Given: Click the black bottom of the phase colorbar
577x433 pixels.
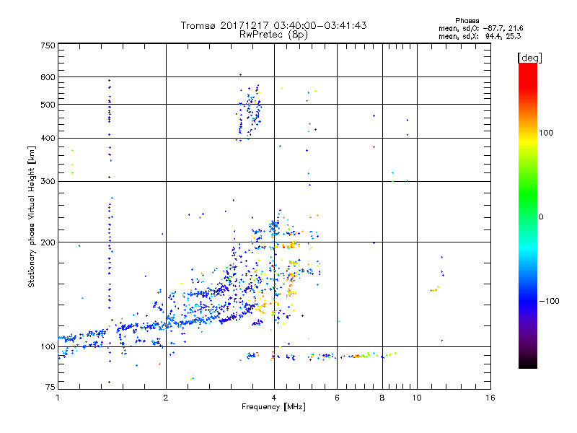Looking at the screenshot, I should [528, 363].
